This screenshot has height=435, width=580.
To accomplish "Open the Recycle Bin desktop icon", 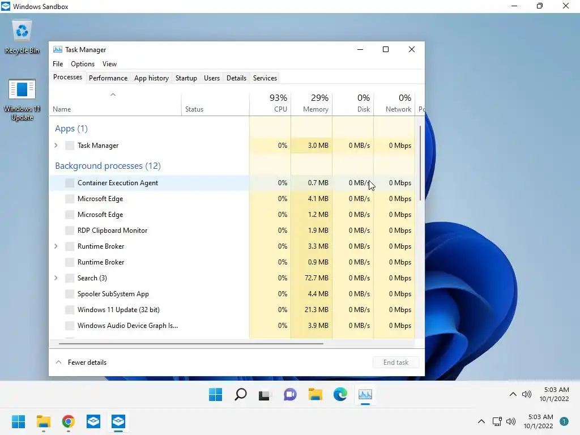I will point(22,37).
